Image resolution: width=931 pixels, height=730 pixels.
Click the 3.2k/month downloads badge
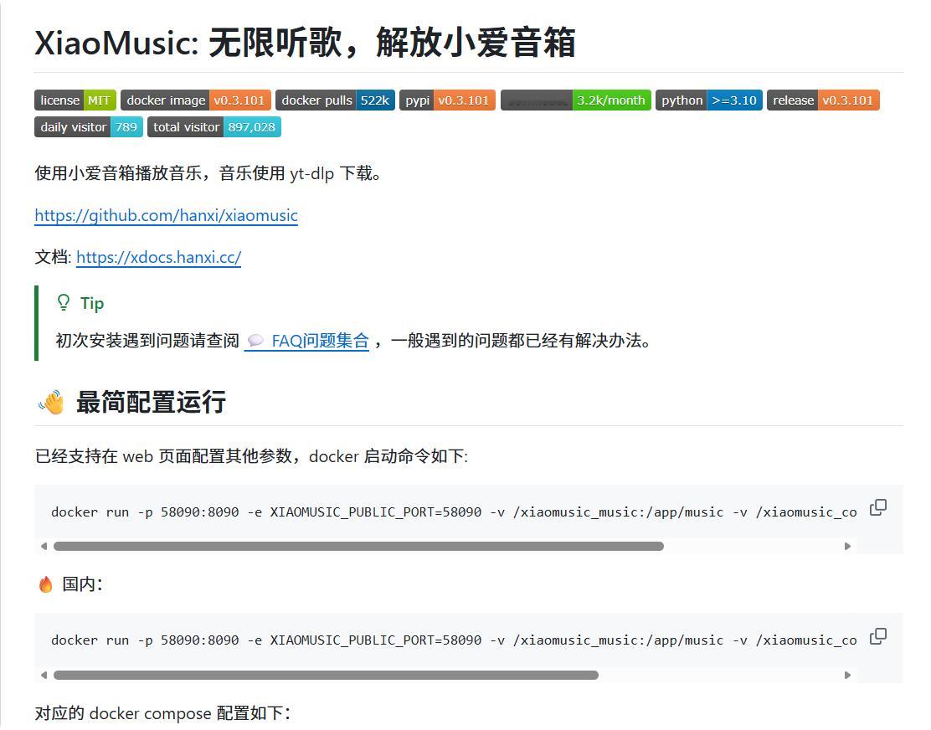(x=575, y=100)
